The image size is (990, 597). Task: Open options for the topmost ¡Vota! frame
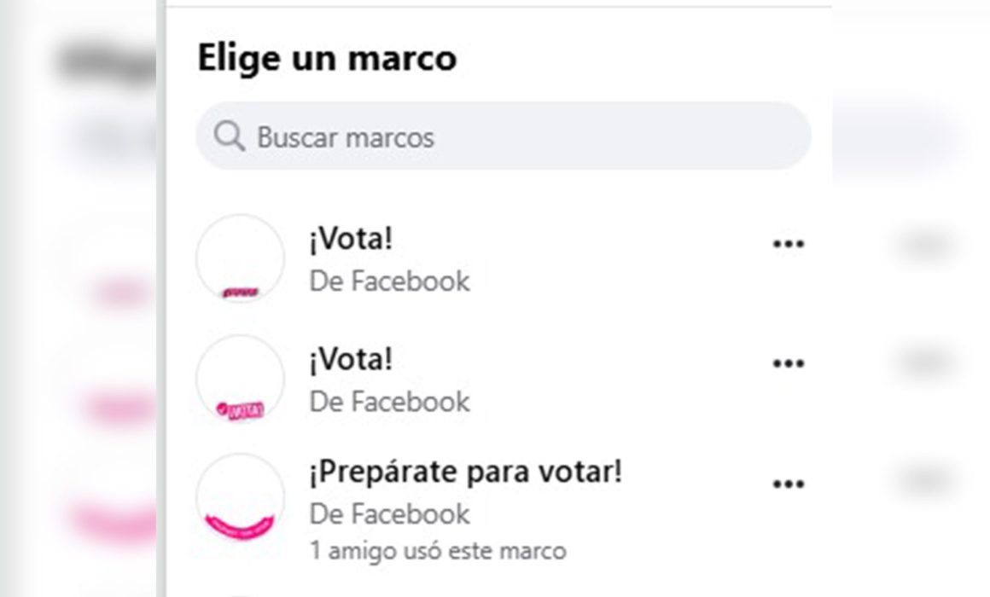coord(789,244)
